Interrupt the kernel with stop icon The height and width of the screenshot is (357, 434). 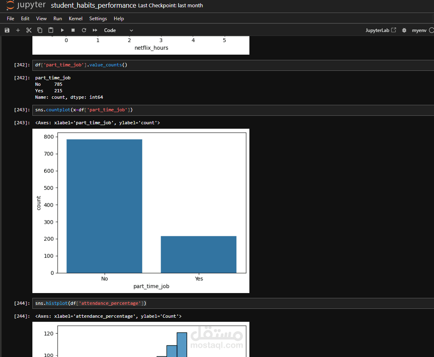73,30
